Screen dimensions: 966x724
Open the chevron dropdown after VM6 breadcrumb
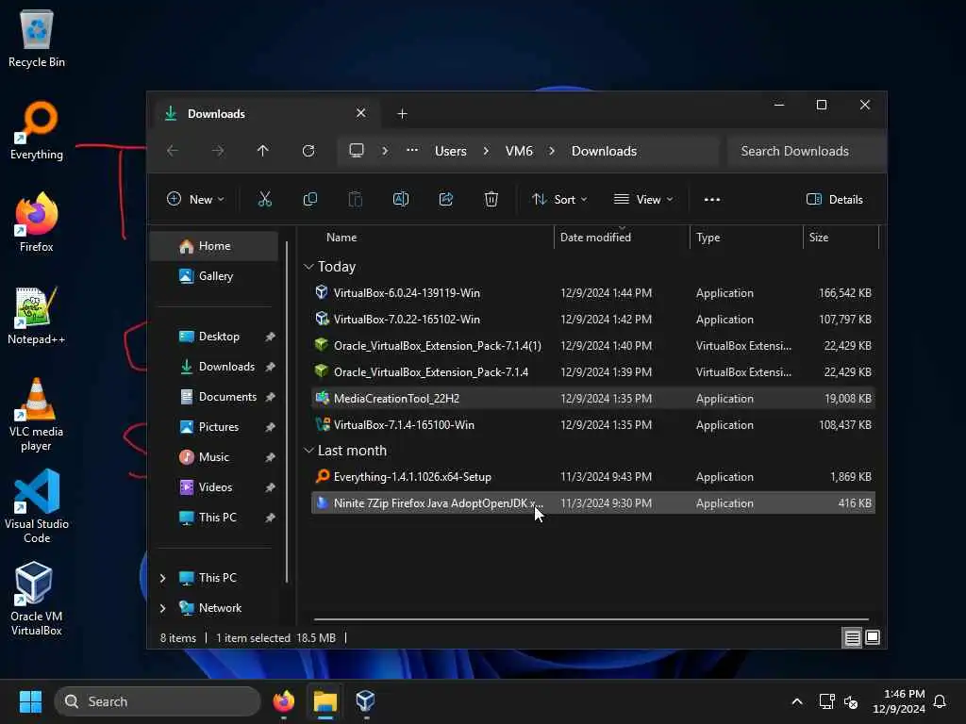coord(551,151)
